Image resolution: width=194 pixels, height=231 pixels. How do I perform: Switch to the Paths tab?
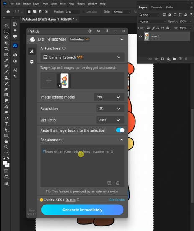pos(169,7)
